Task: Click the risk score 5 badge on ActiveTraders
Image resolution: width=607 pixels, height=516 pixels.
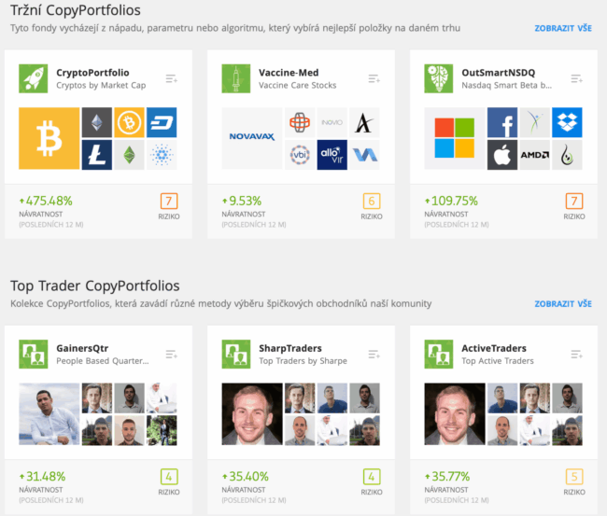Action: [574, 477]
